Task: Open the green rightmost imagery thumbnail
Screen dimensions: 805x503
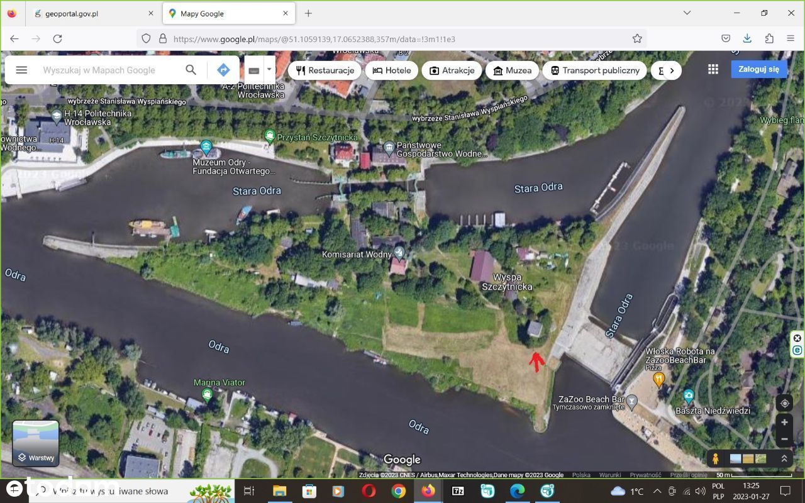Action: click(761, 458)
